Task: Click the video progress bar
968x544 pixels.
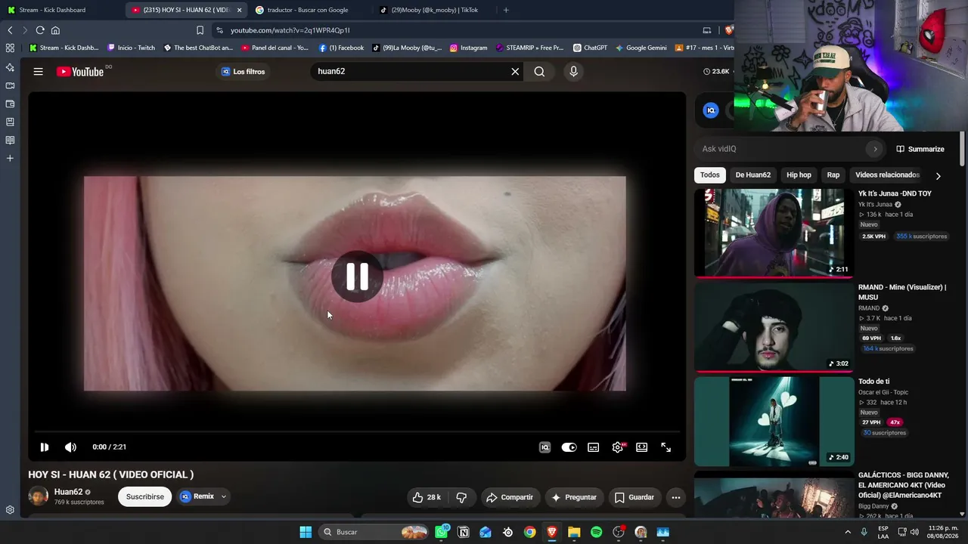Action: (x=357, y=431)
